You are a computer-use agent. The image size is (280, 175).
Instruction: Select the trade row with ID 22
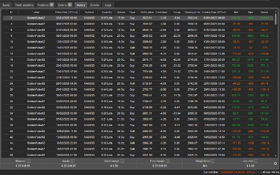138,77
